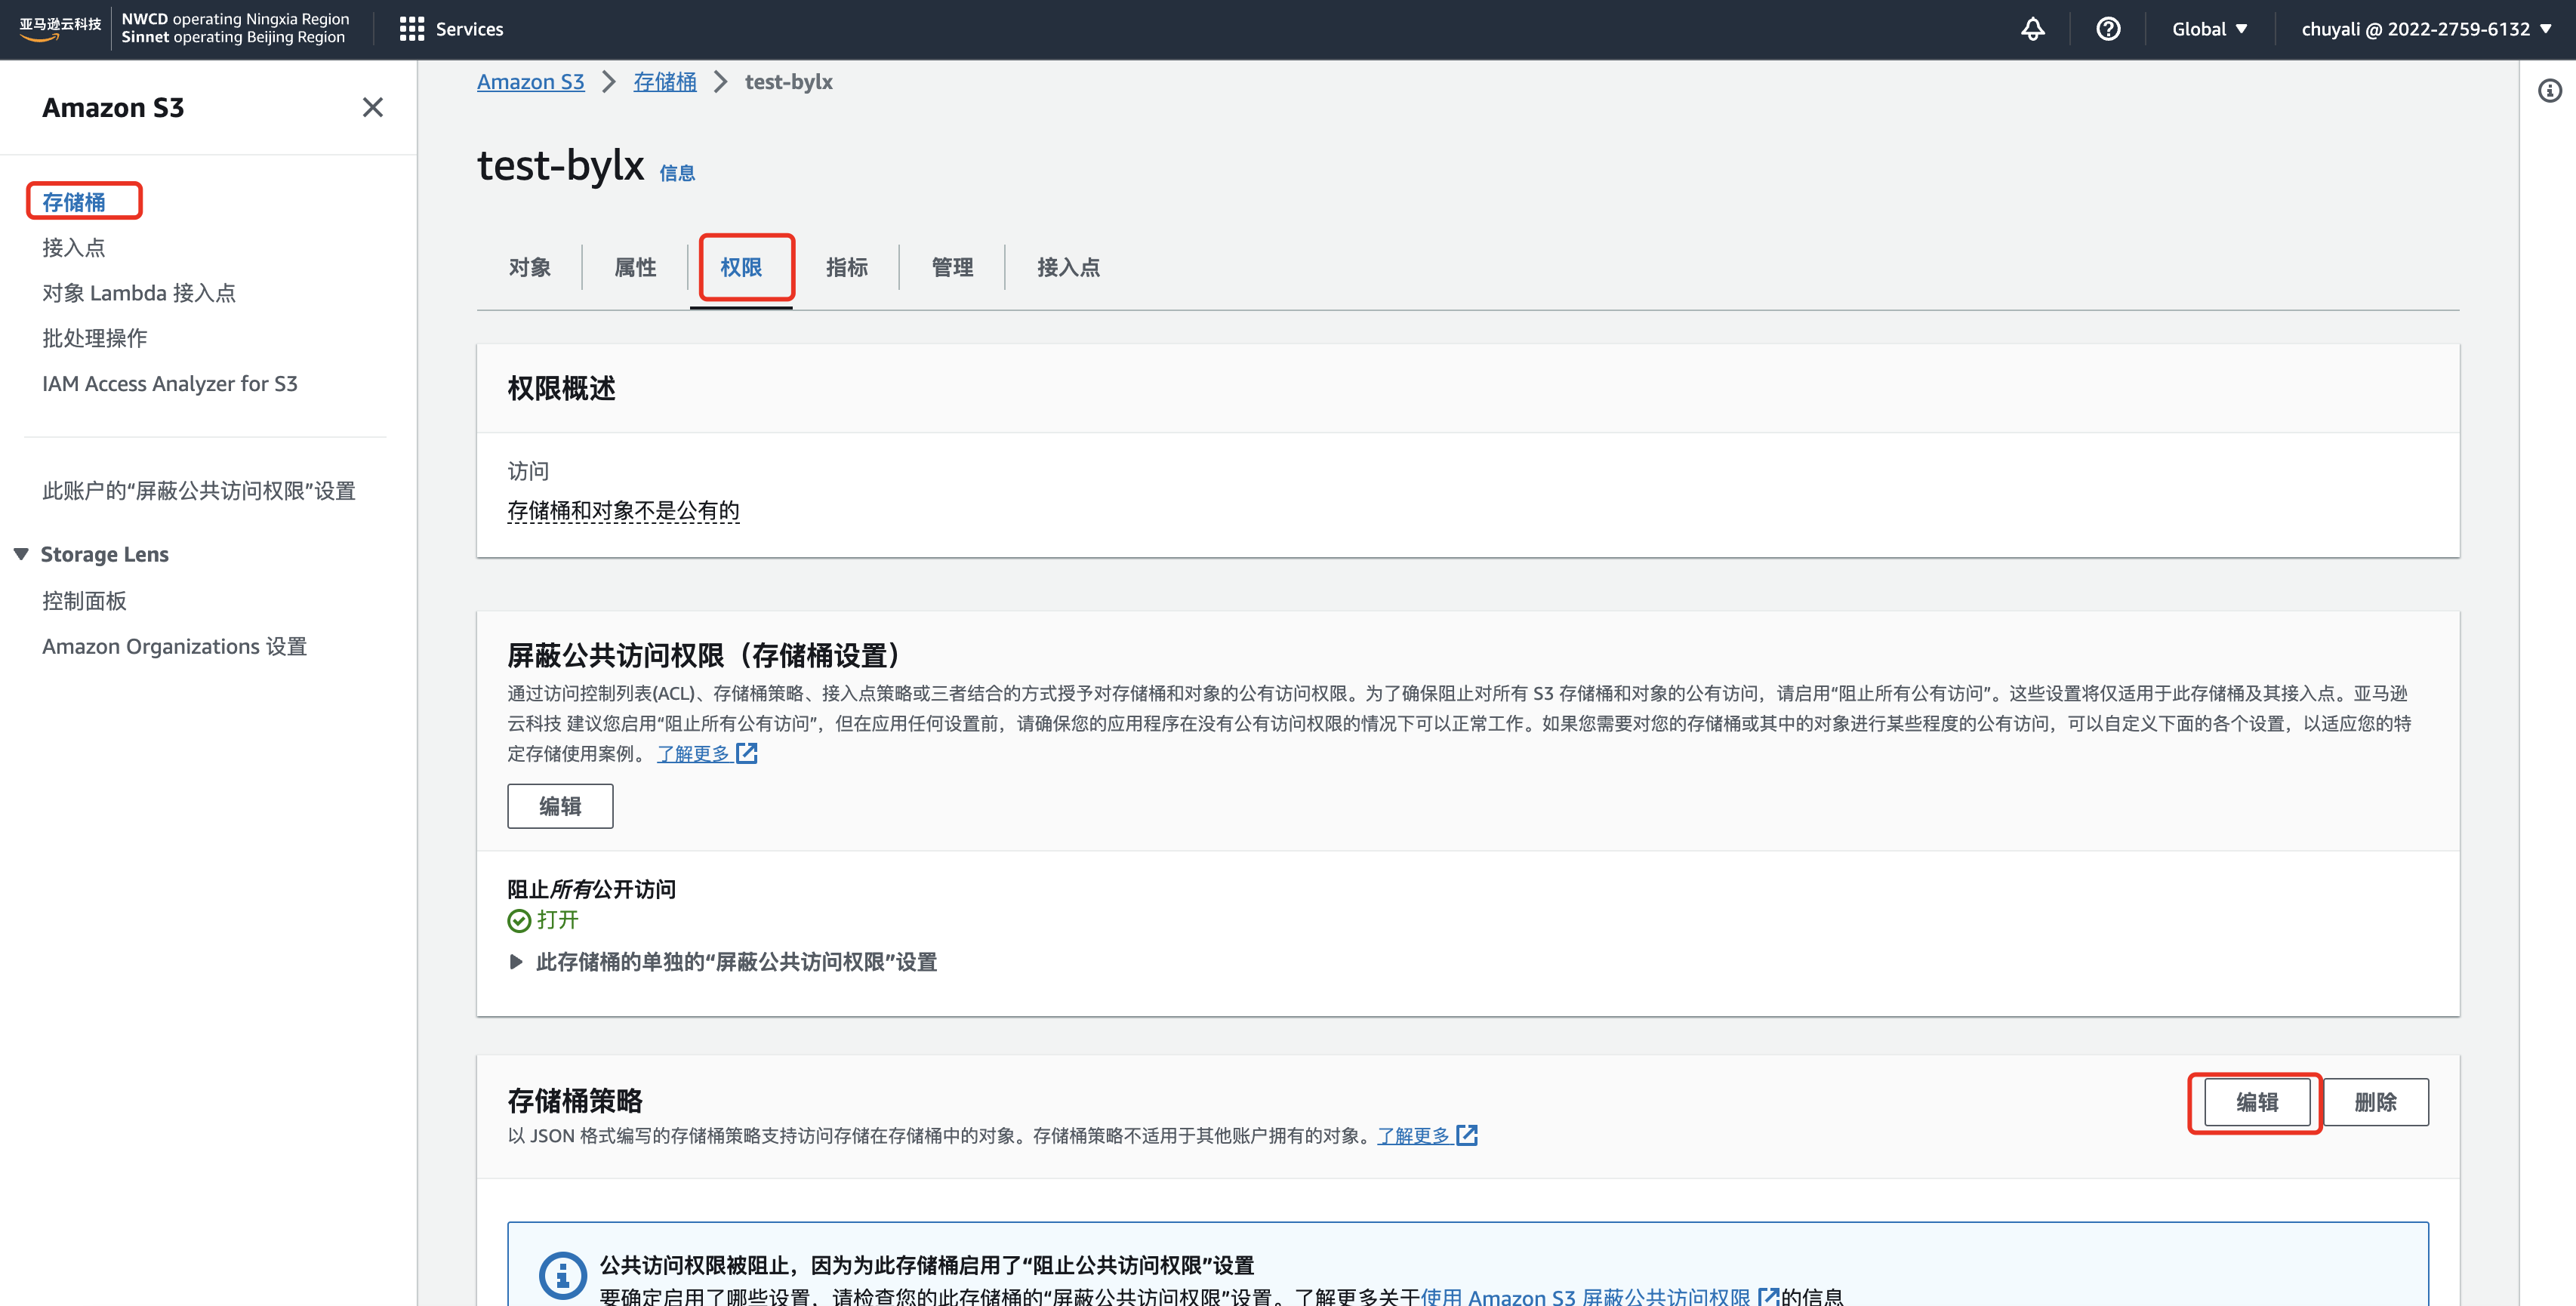Expand the Global region dropdown
The image size is (2576, 1306).
tap(2210, 29)
